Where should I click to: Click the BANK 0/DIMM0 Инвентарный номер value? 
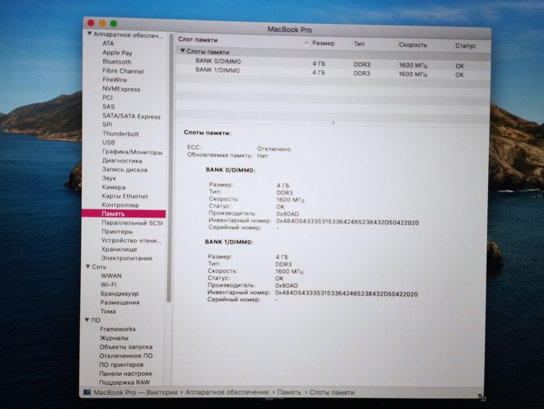point(347,222)
